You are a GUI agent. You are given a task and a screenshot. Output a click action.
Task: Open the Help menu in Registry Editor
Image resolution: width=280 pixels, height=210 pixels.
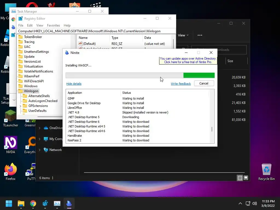67,25
